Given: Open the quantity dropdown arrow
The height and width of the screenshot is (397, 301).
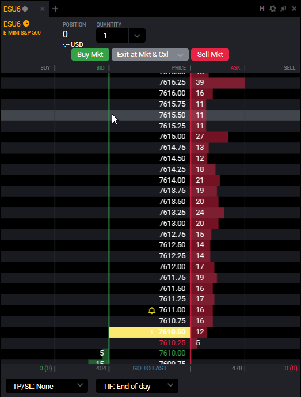Looking at the screenshot, I should tap(137, 36).
